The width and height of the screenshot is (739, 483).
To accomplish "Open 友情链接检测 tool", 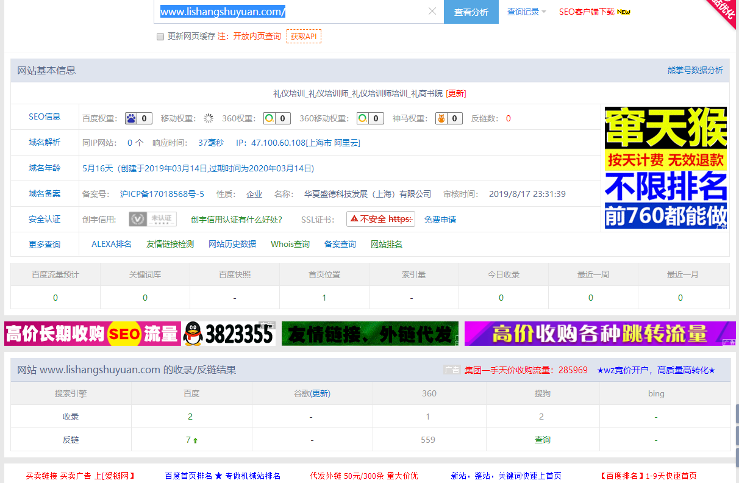I will click(x=170, y=244).
